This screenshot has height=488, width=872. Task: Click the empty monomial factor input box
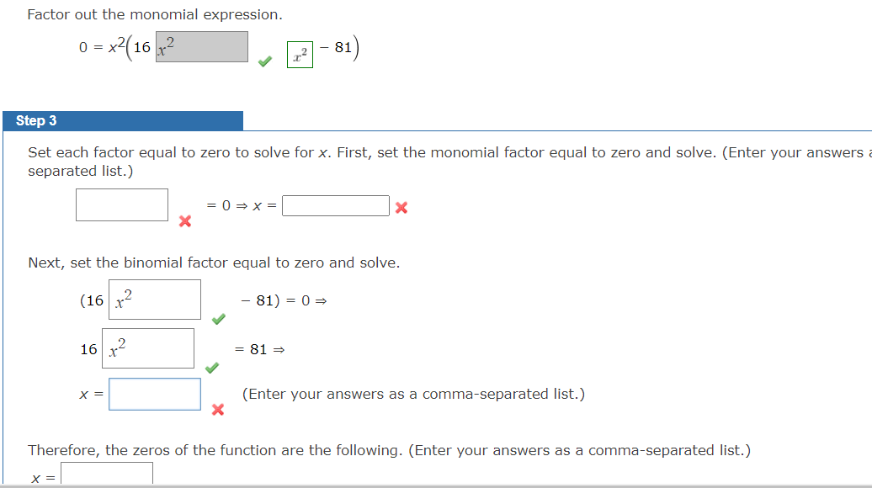click(x=121, y=204)
